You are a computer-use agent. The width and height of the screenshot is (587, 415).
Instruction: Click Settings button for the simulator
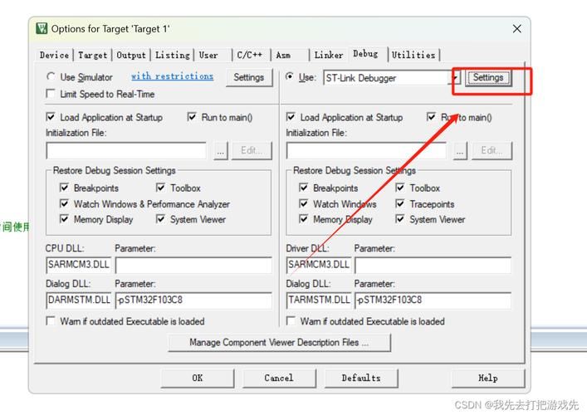[x=248, y=77]
